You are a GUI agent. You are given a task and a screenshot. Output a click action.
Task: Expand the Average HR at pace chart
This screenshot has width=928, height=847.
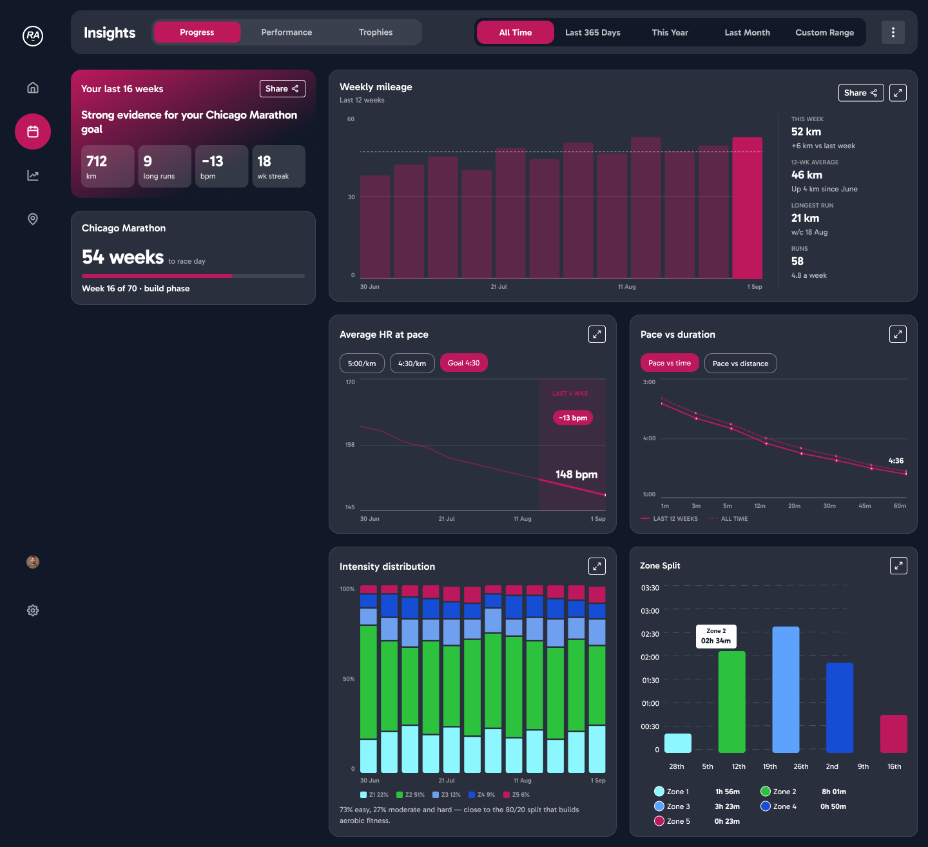pyautogui.click(x=597, y=334)
